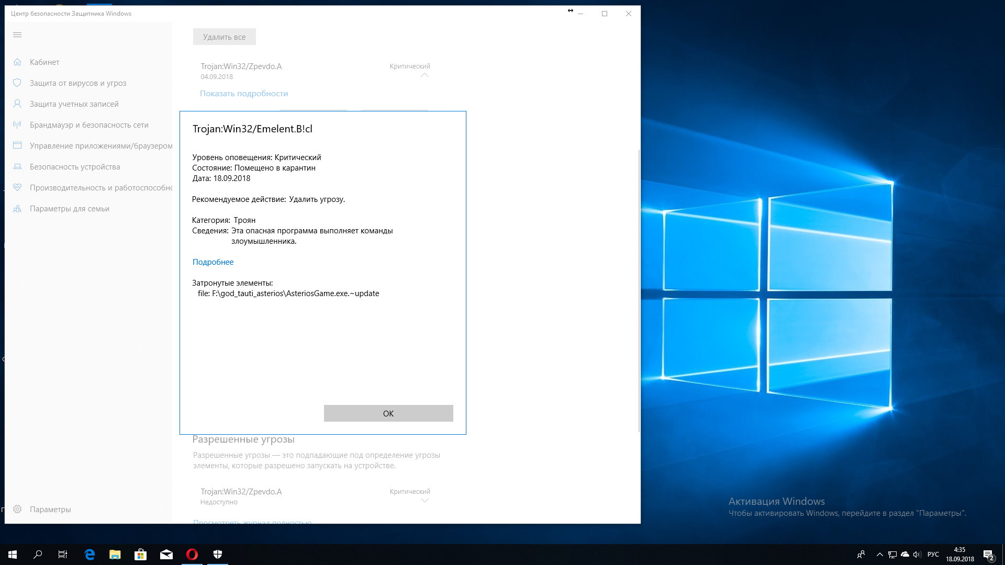The height and width of the screenshot is (565, 1005).
Task: Click the window vertical scrollbar
Action: point(639,290)
